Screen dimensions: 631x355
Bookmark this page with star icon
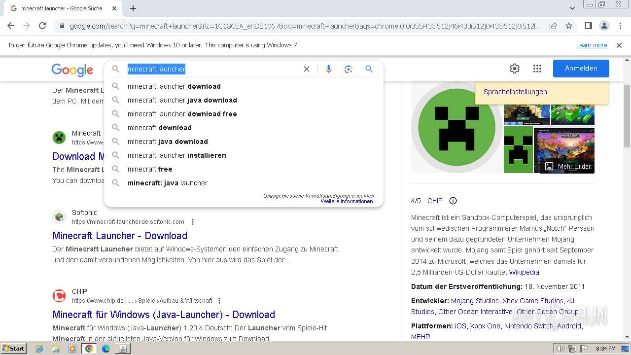[x=569, y=26]
